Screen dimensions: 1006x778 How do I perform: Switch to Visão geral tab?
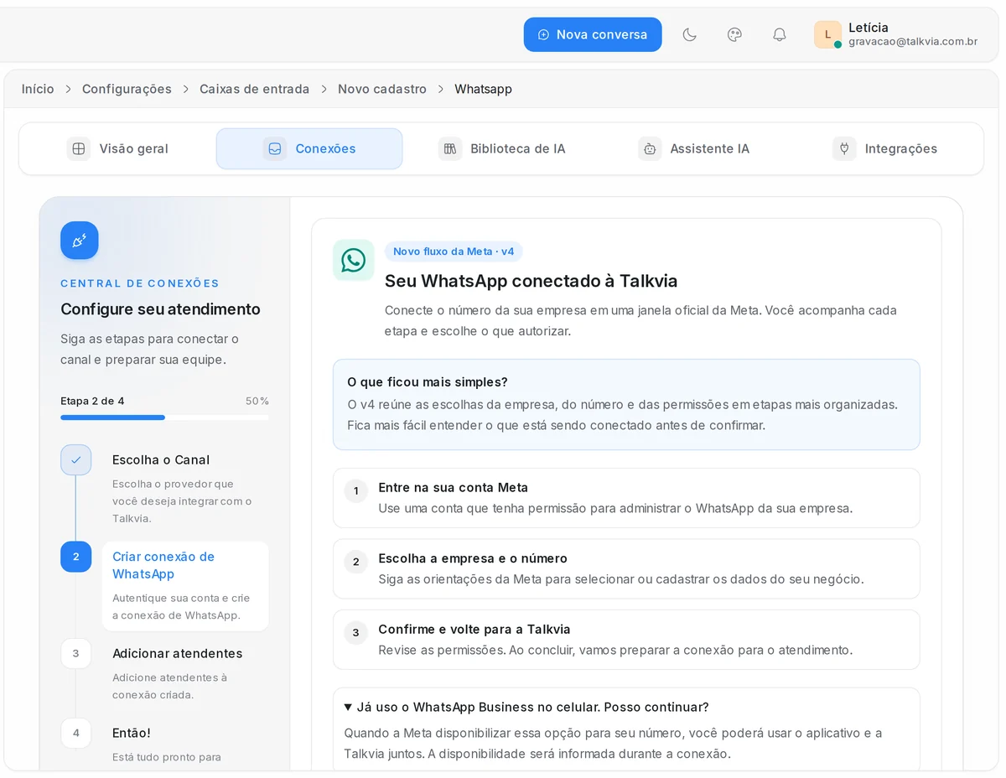117,148
